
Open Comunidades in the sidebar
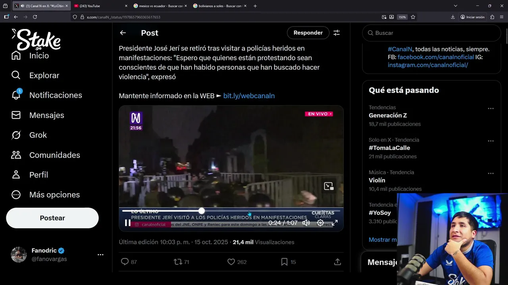coord(46,155)
